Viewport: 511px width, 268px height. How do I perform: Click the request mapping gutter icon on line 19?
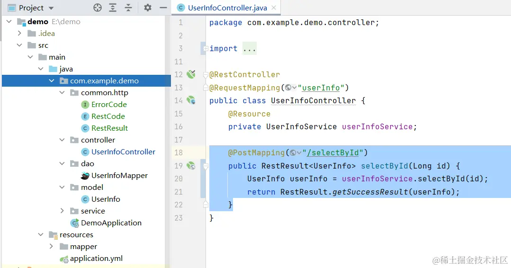[191, 165]
